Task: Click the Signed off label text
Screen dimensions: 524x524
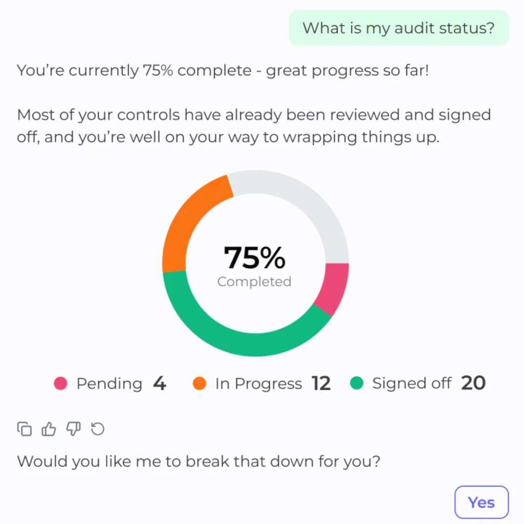Action: coord(411,383)
